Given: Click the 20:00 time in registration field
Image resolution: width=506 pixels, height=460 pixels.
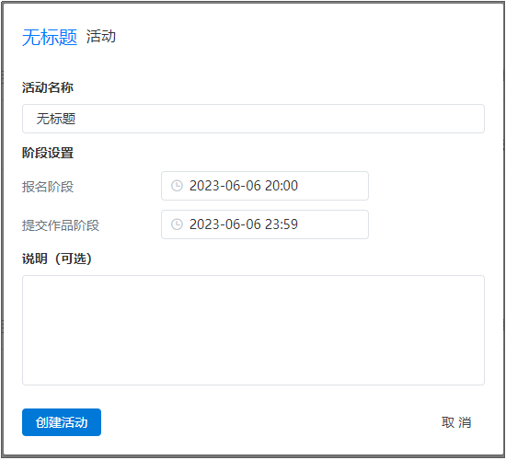Looking at the screenshot, I should point(282,186).
